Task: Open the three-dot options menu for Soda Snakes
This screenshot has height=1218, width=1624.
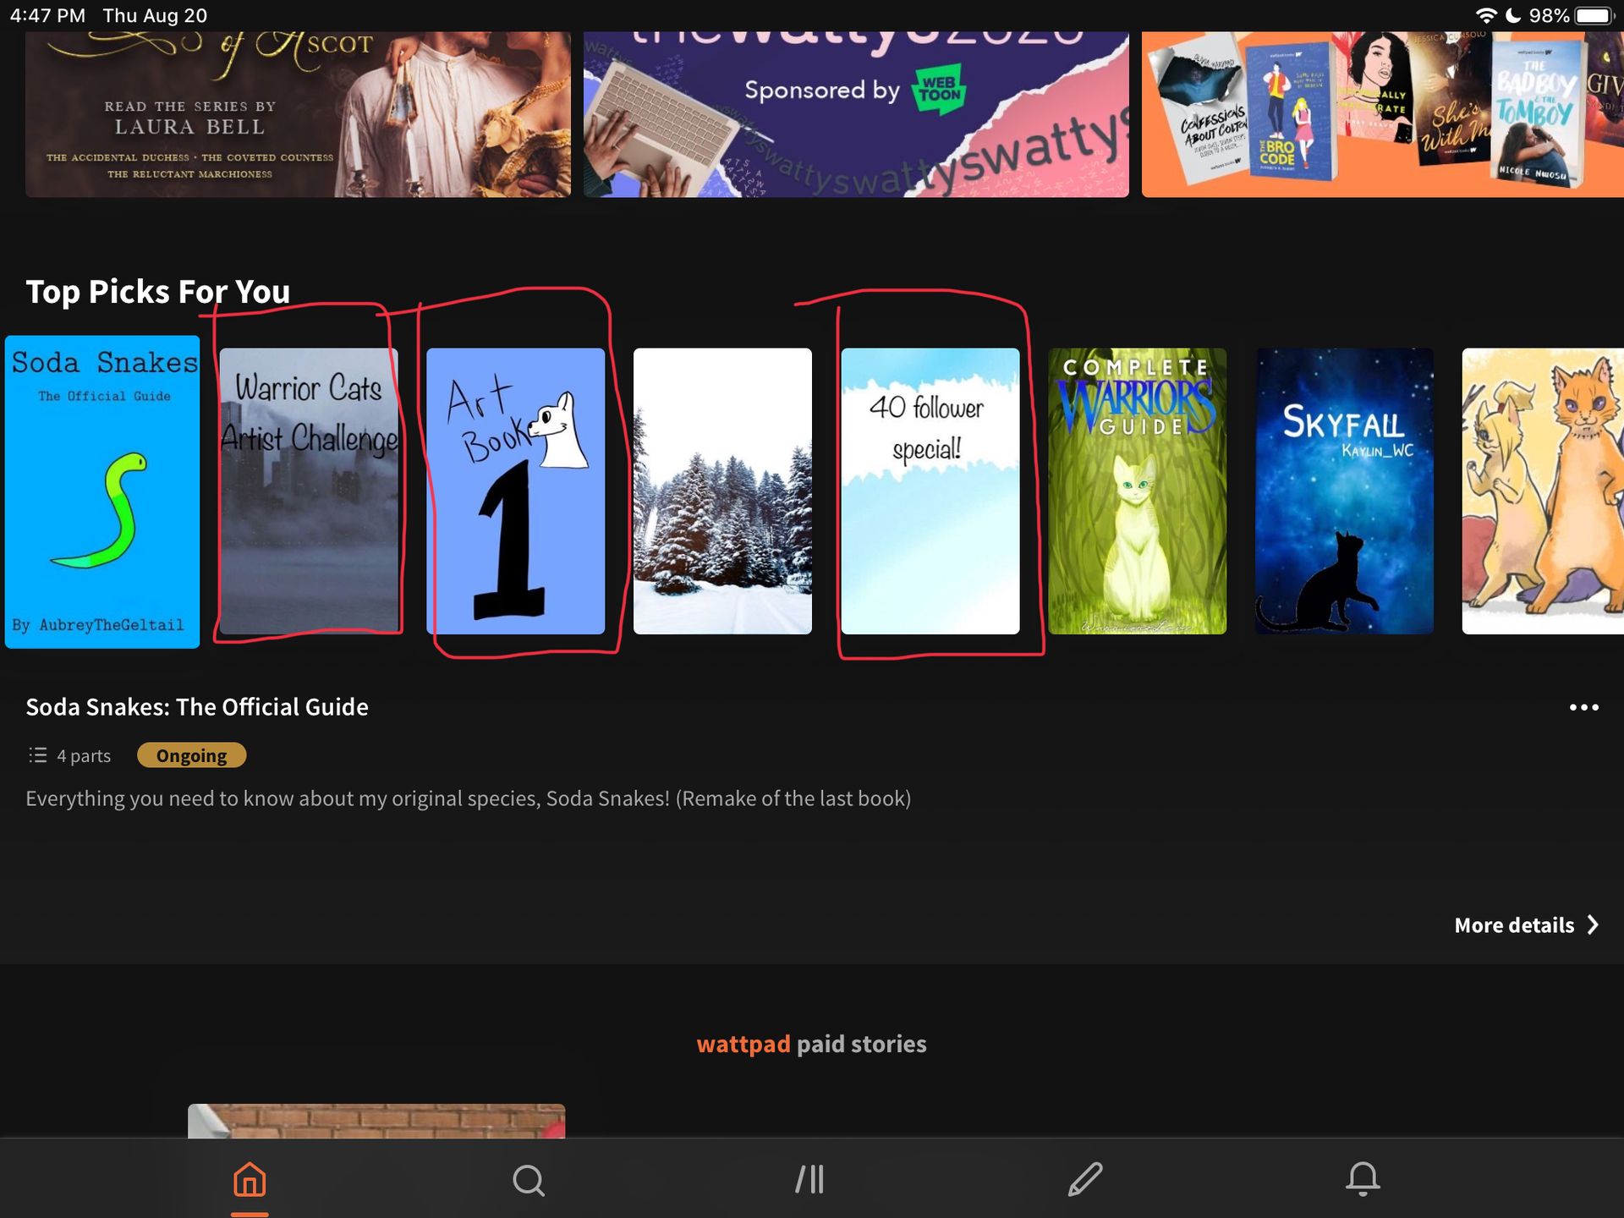Action: tap(1583, 707)
